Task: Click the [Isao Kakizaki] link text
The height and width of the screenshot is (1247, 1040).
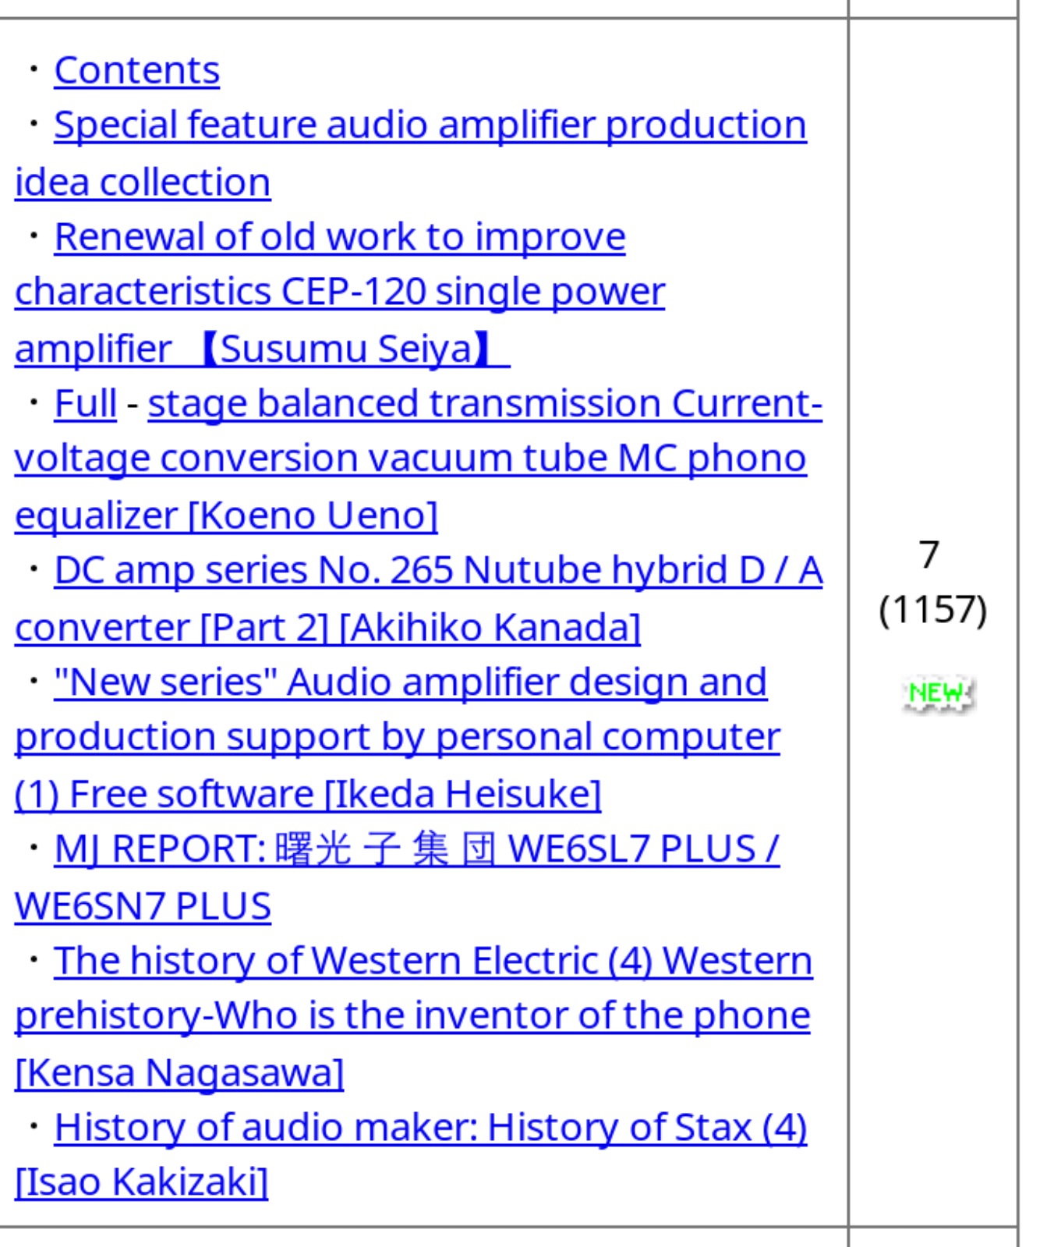Action: click(141, 1182)
